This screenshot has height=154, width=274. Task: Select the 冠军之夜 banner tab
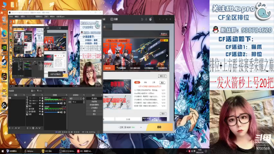[x=109, y=68]
